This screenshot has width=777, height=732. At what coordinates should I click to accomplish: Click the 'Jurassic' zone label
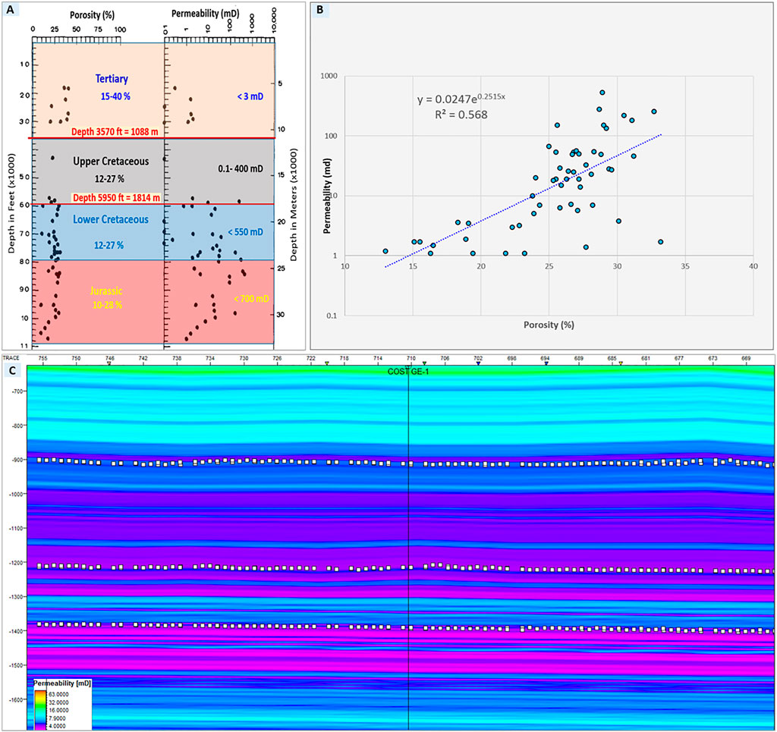click(106, 291)
